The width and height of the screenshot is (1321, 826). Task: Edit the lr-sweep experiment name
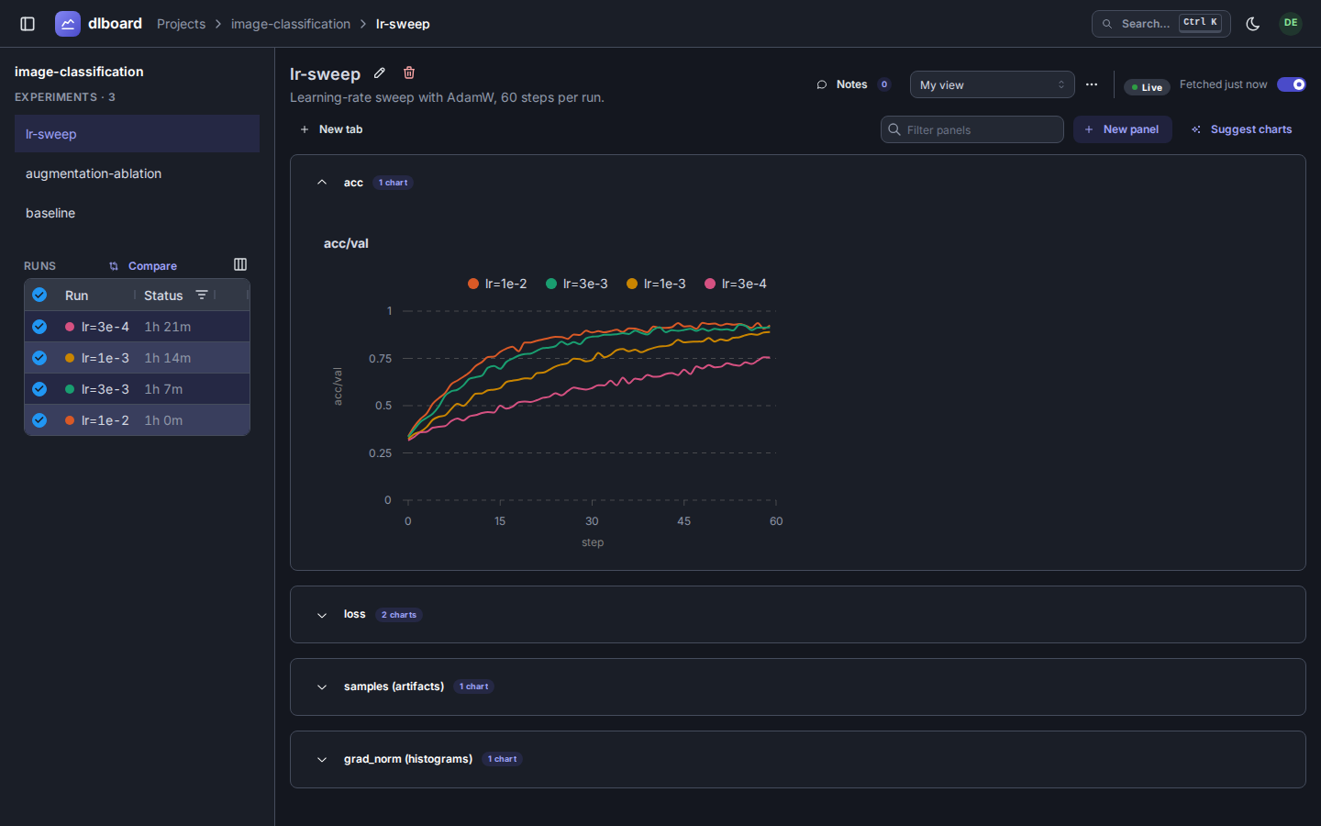coord(380,73)
